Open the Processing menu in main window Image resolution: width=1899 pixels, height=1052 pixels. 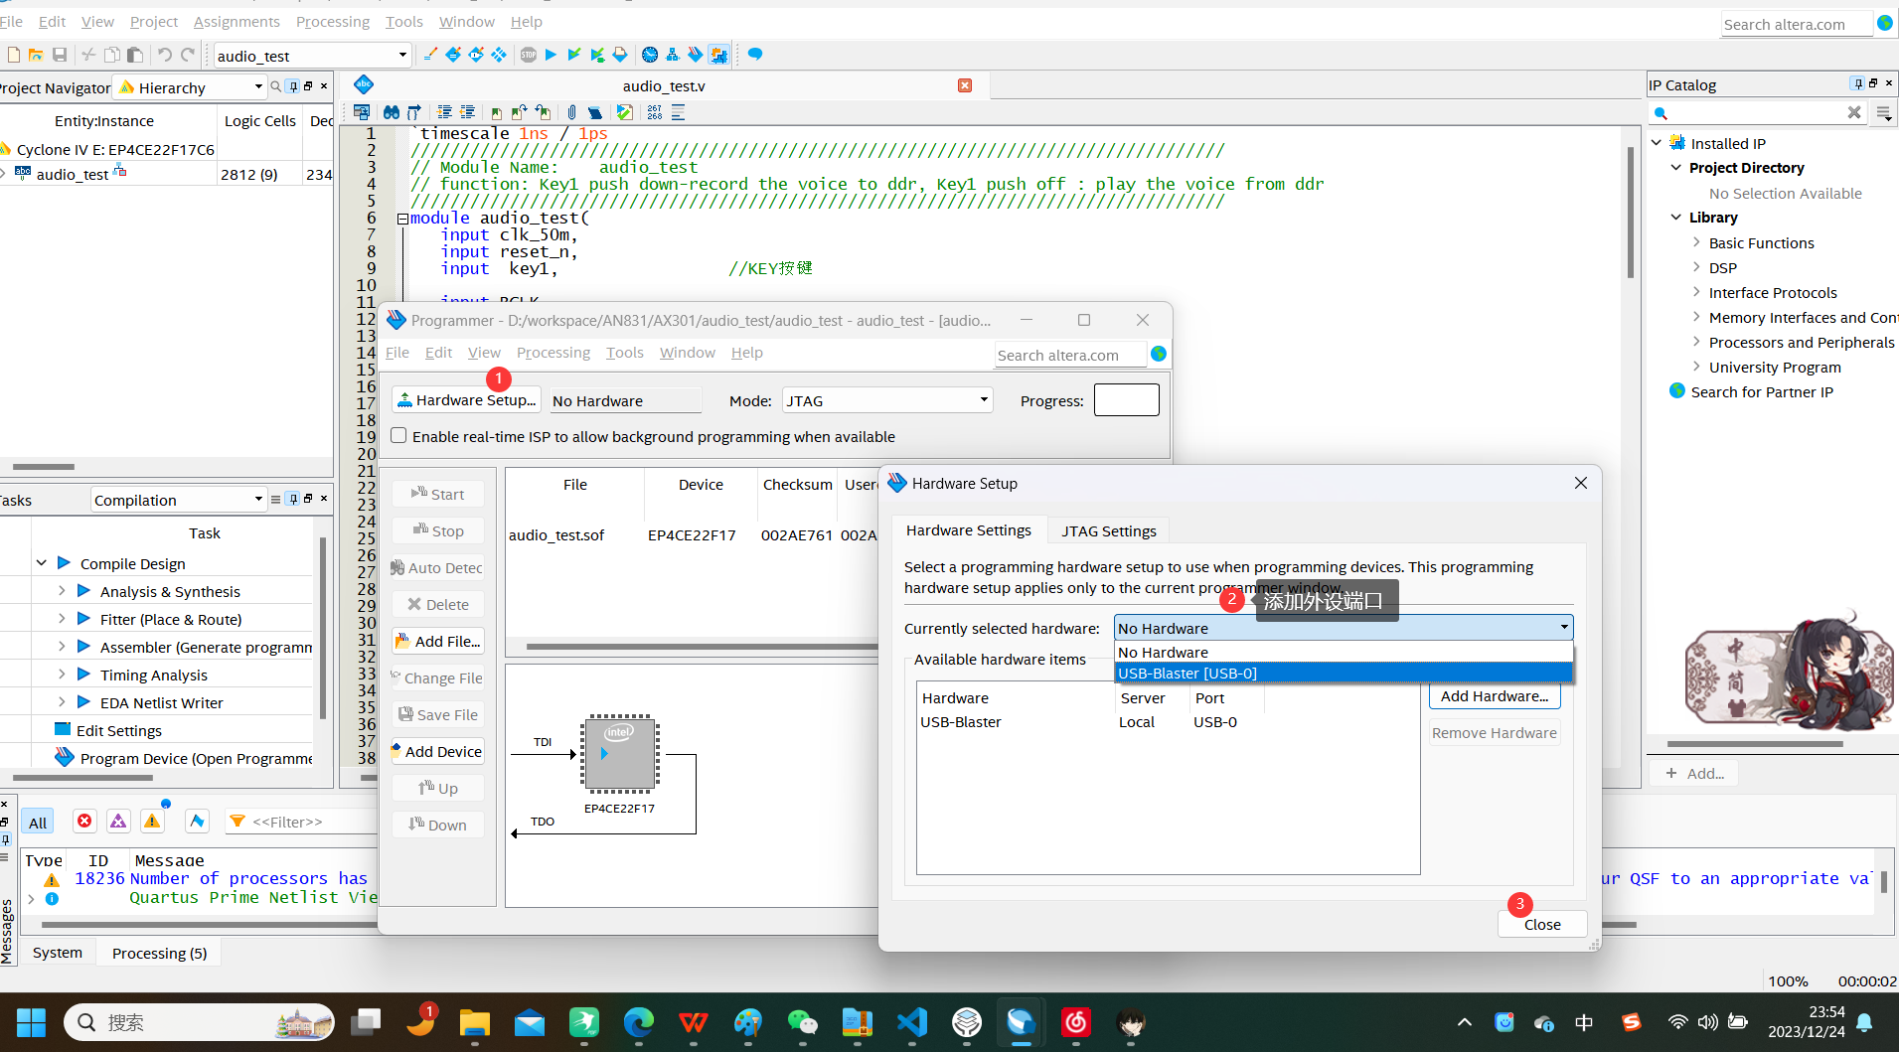pos(332,21)
